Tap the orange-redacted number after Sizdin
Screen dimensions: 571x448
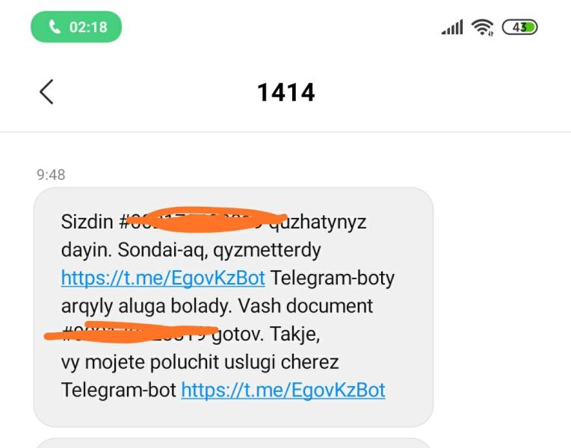[206, 220]
